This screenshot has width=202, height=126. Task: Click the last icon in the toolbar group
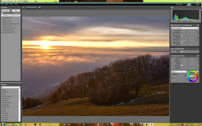35,8
